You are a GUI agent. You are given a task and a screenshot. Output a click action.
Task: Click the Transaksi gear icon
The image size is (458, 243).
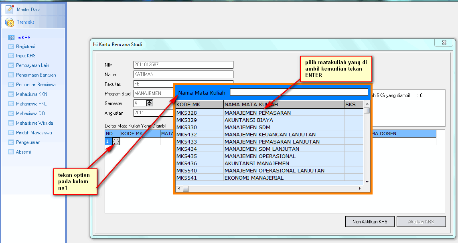[10, 22]
